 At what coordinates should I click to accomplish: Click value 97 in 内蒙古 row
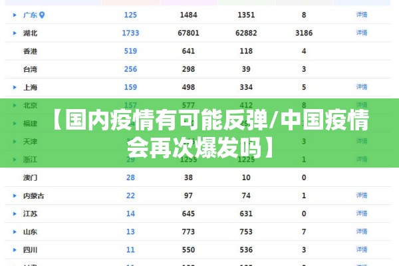(x=189, y=196)
